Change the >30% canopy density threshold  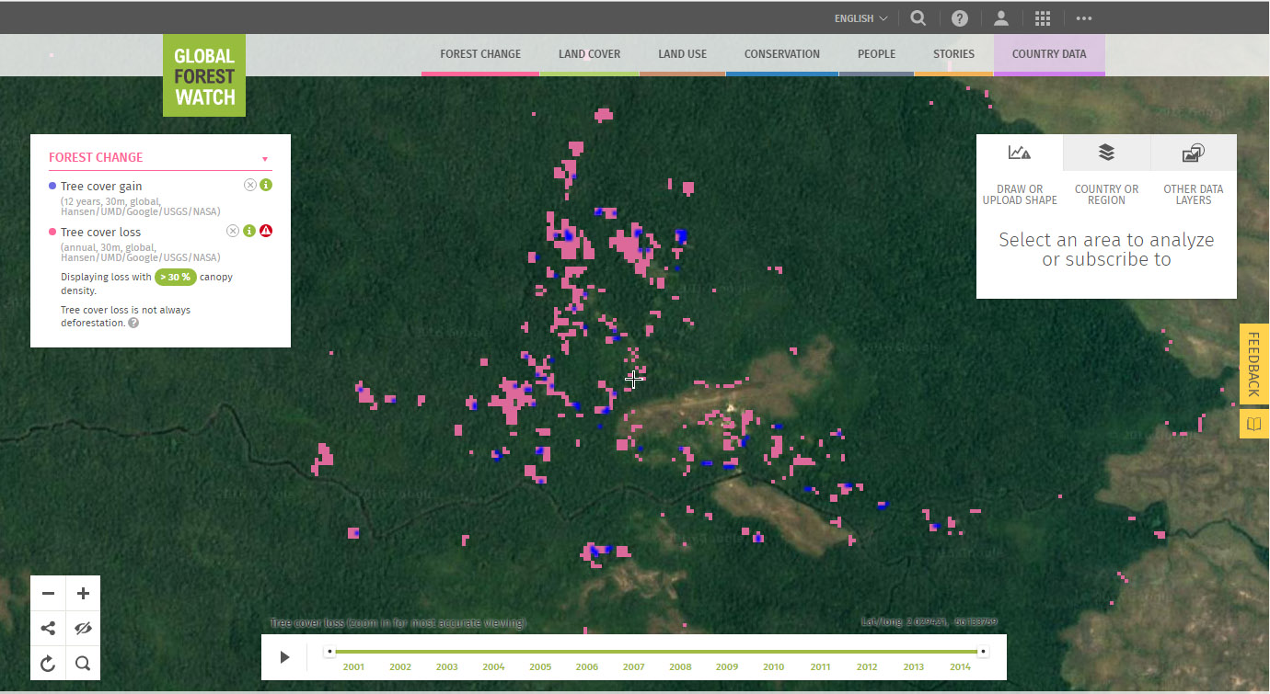pos(175,277)
